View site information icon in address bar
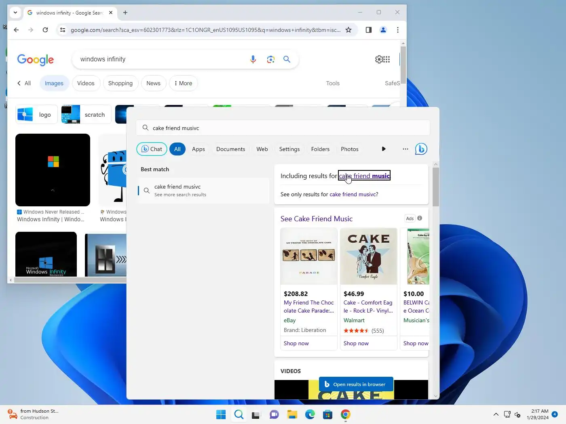 coord(63,30)
